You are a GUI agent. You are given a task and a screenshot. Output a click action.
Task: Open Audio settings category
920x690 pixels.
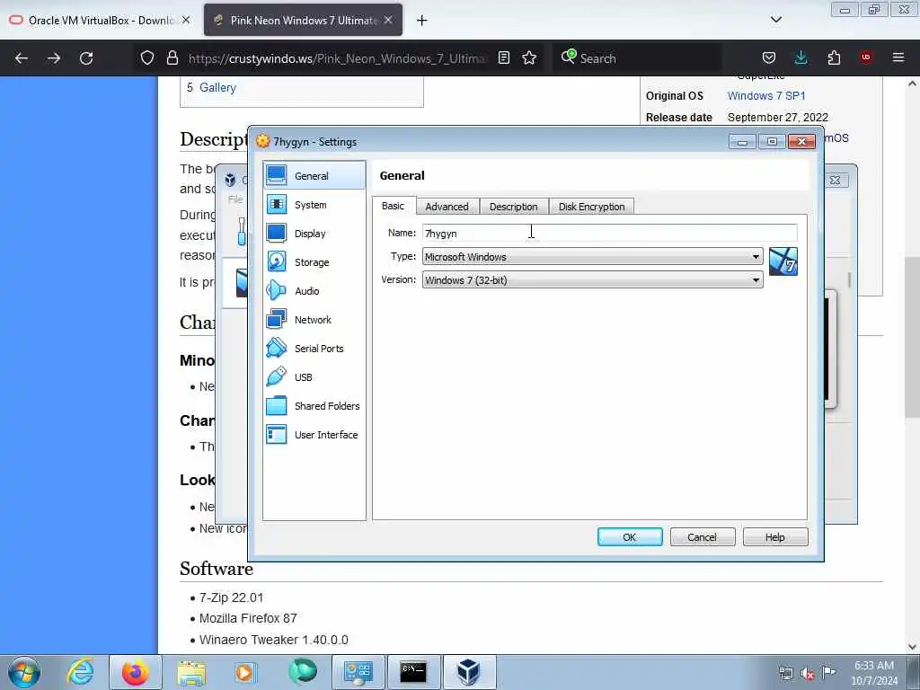(x=314, y=290)
